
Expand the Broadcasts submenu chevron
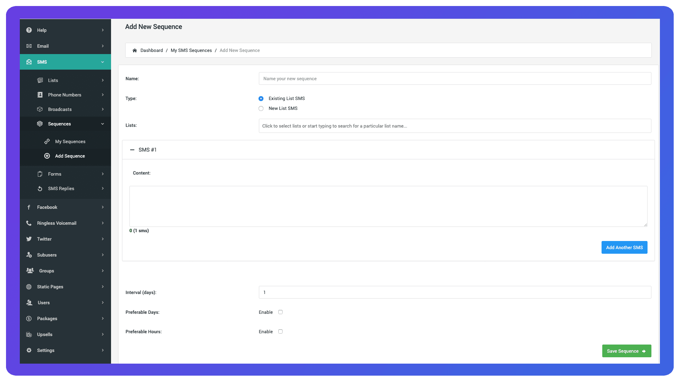[103, 109]
